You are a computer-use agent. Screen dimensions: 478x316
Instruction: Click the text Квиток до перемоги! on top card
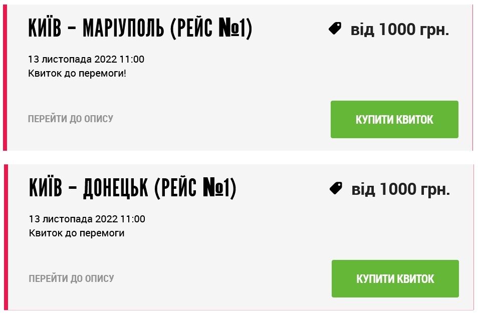click(76, 74)
